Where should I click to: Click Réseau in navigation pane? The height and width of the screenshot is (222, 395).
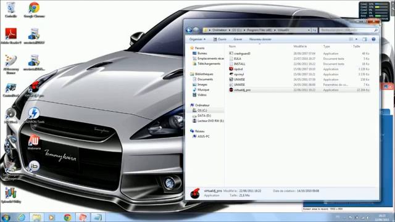(x=199, y=131)
